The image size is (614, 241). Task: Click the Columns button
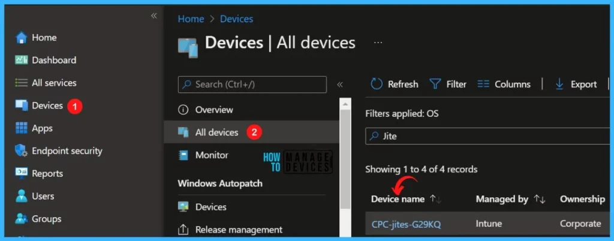[x=504, y=84]
